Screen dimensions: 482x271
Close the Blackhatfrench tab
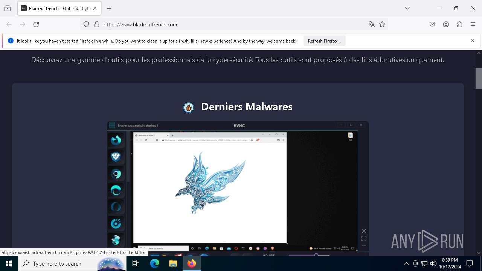click(95, 8)
